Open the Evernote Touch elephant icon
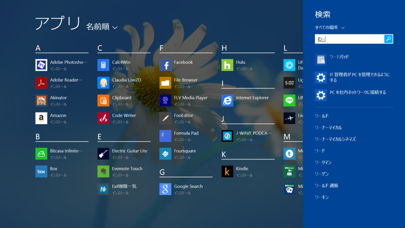 (103, 171)
